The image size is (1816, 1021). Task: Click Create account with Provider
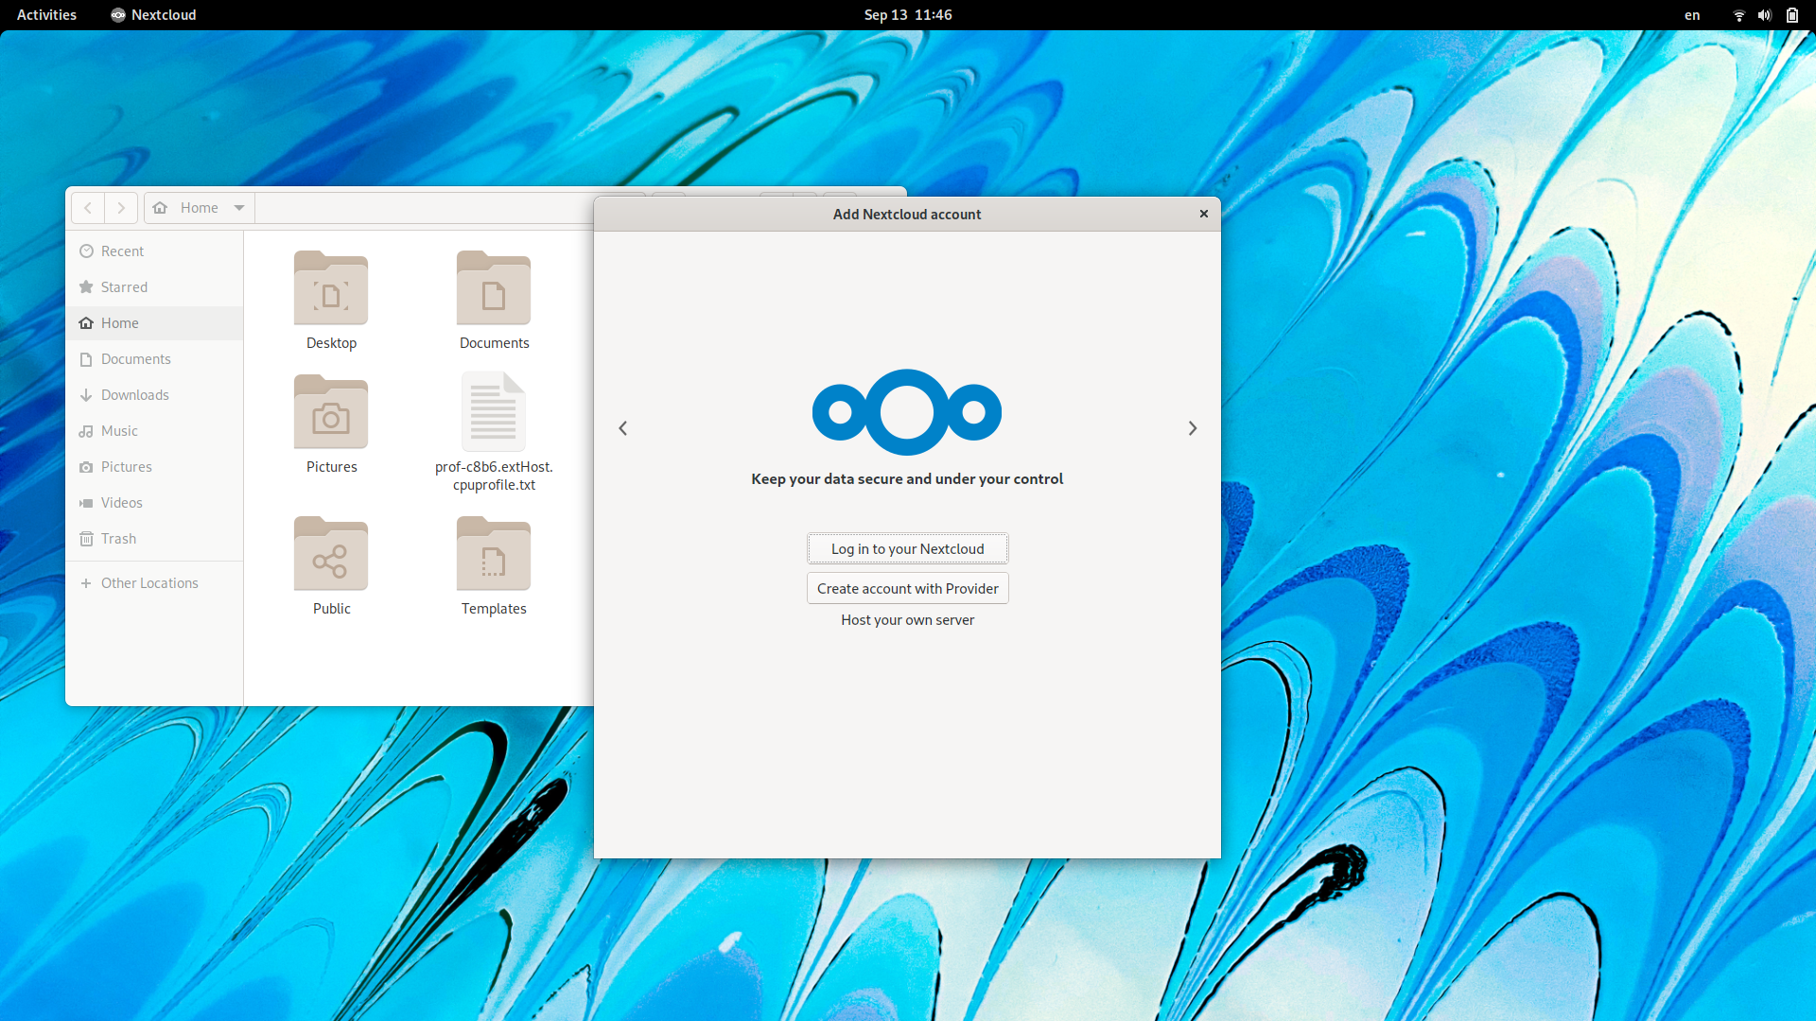(x=907, y=588)
